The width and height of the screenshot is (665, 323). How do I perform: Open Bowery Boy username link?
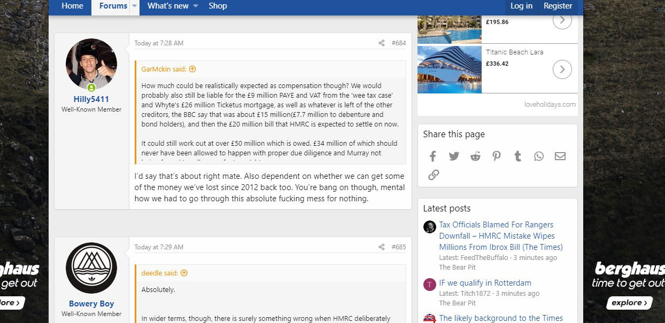(91, 304)
